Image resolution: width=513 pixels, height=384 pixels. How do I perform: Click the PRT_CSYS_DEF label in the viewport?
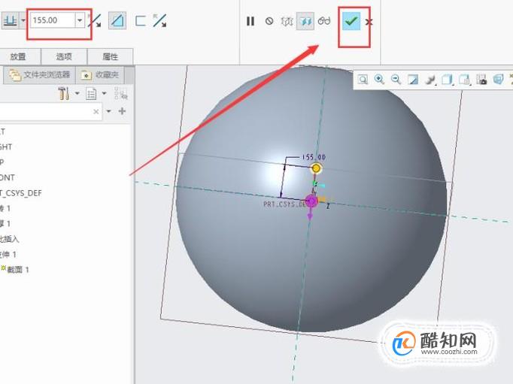284,204
